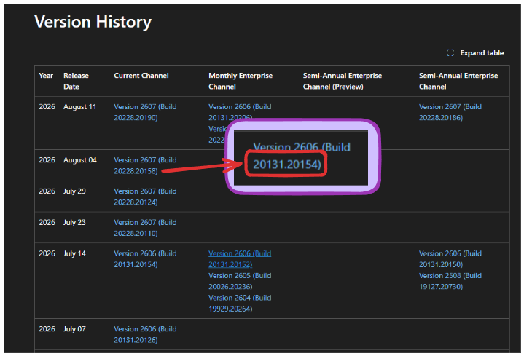The height and width of the screenshot is (356, 524).
Task: Open Semi-Annual Channel Build 20228.20186 link
Action: [450, 112]
